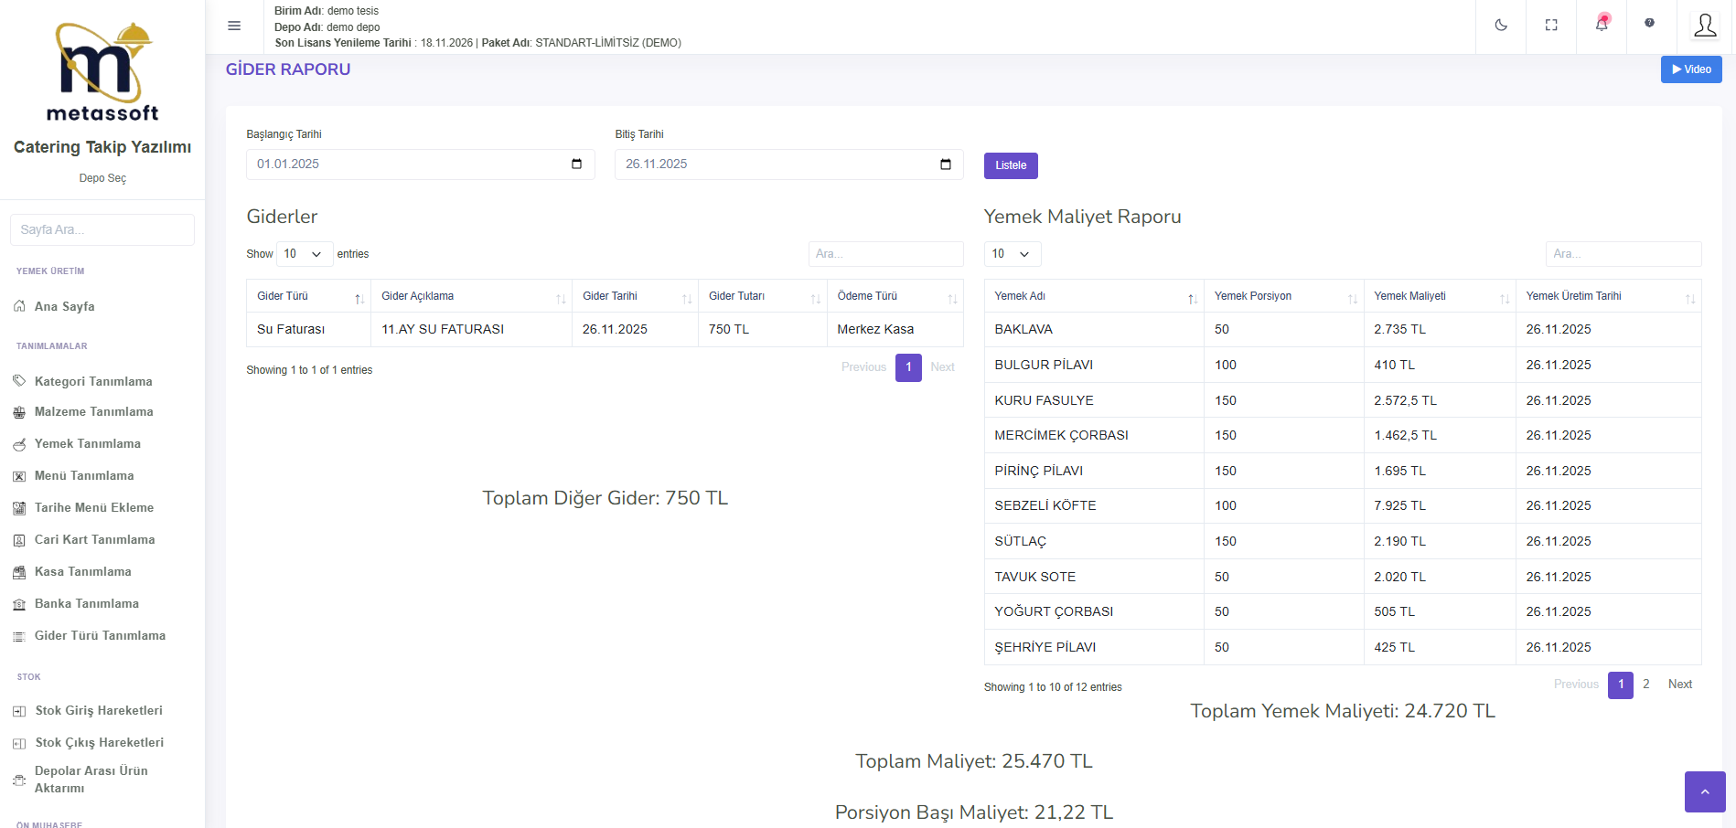Screen dimensions: 1736x828
Task: Sort by Yemek Maliyeti column
Action: [1438, 296]
